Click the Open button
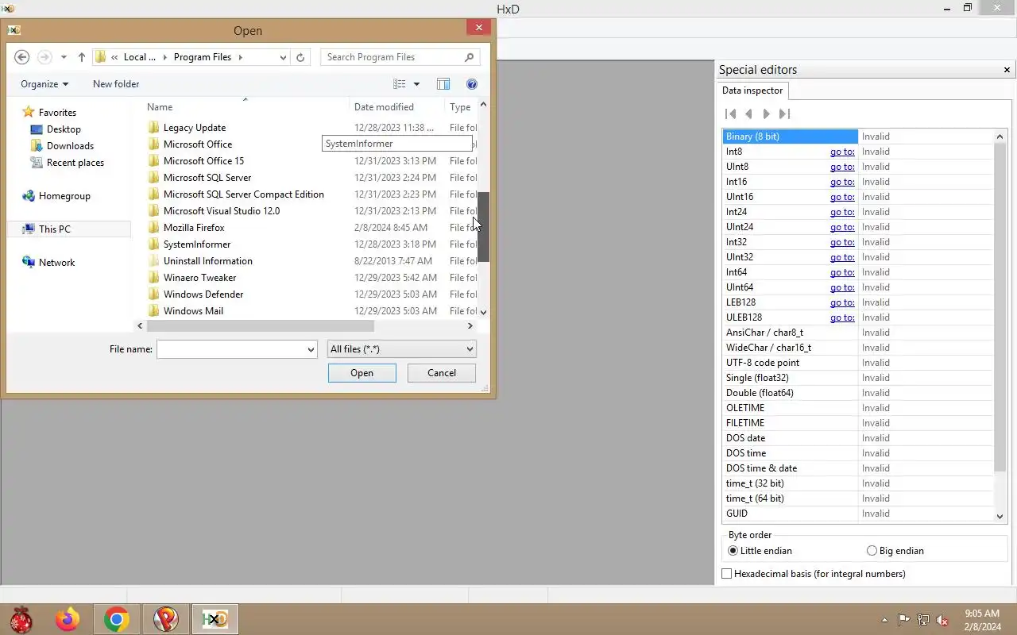Image resolution: width=1017 pixels, height=635 pixels. (362, 373)
